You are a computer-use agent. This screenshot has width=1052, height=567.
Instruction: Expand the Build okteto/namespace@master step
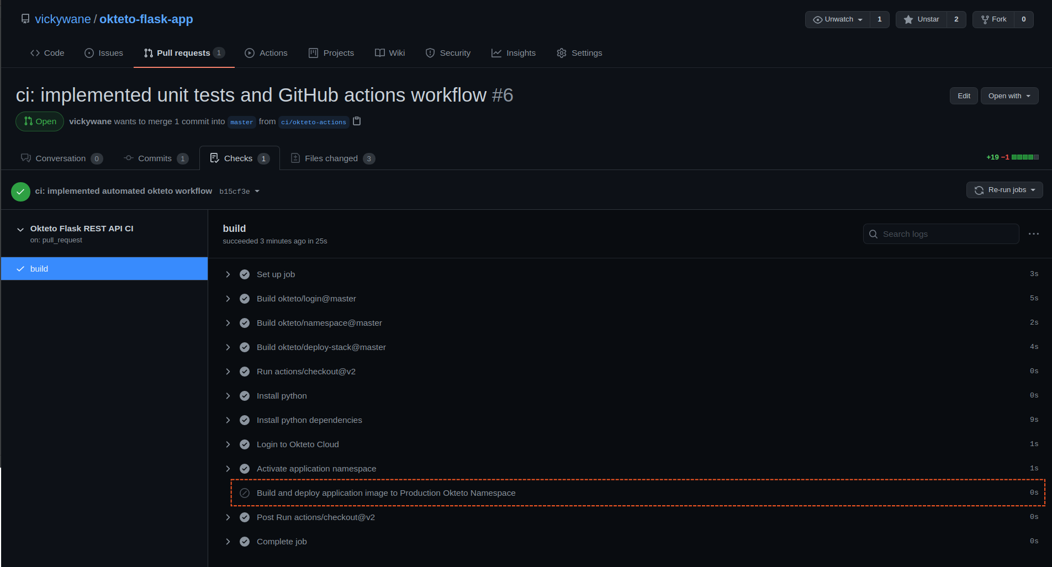point(228,323)
